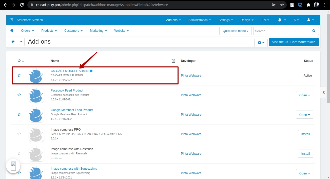Click into the Search input field
The height and width of the screenshot is (179, 330).
pyautogui.click(x=281, y=31)
